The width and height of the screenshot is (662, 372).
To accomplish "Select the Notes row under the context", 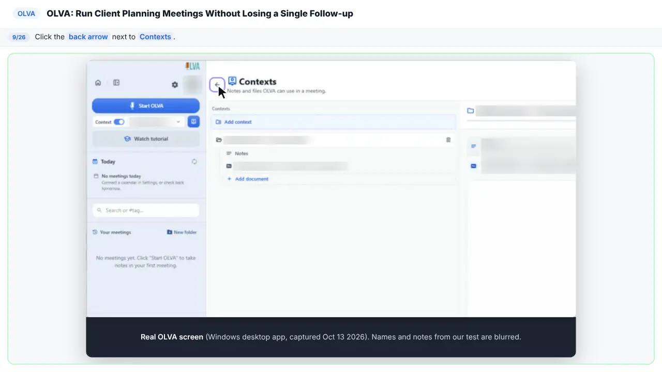I will click(x=338, y=153).
